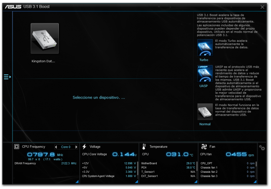Click the PCH temperature row

pyautogui.click(x=168, y=168)
